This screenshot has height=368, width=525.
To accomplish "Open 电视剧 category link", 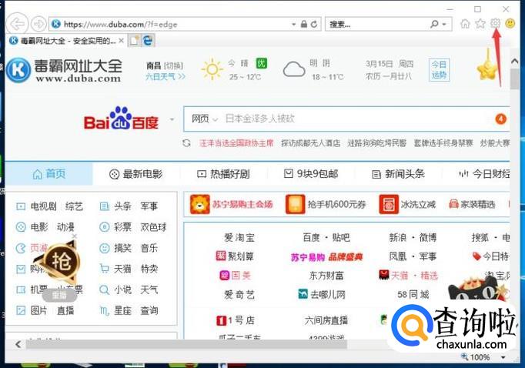I will 44,206.
